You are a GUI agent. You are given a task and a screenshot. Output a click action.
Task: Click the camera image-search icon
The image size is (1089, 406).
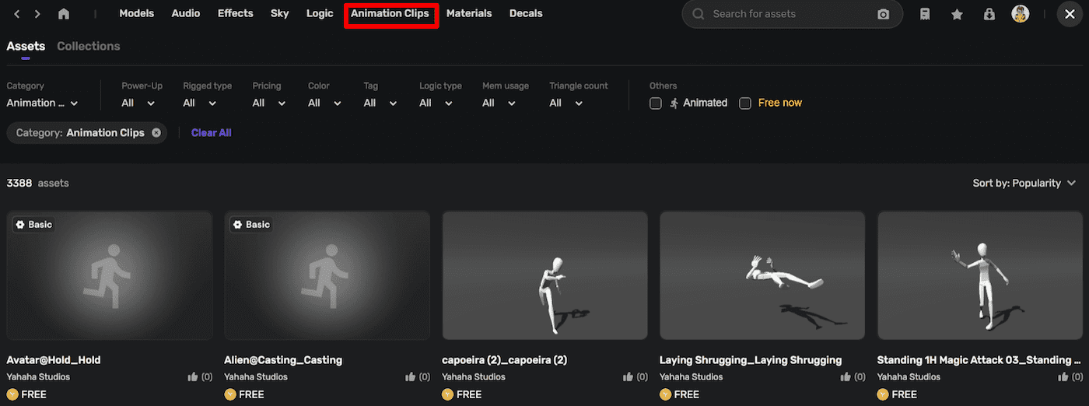click(x=883, y=14)
